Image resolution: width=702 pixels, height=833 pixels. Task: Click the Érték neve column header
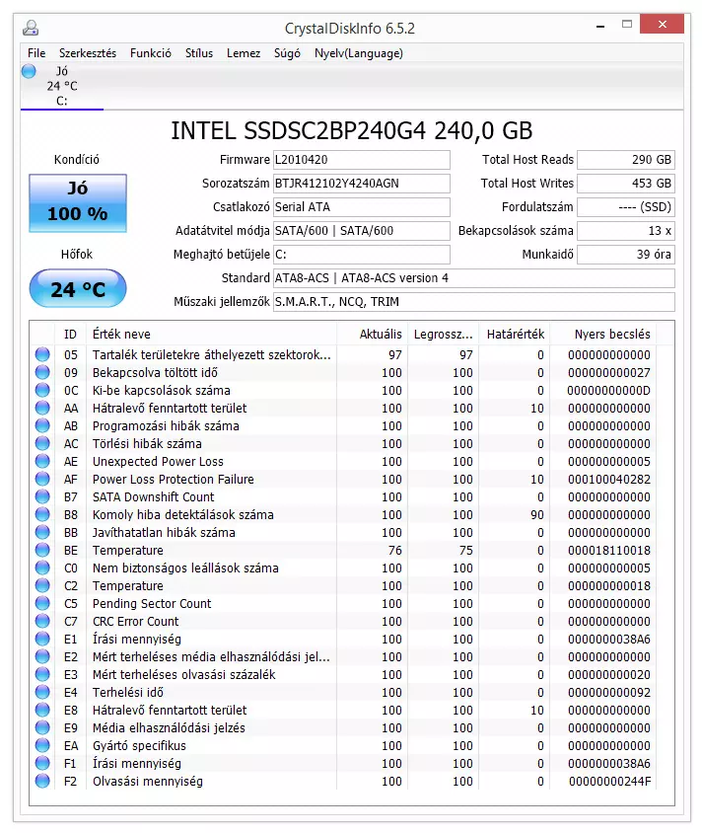point(211,335)
